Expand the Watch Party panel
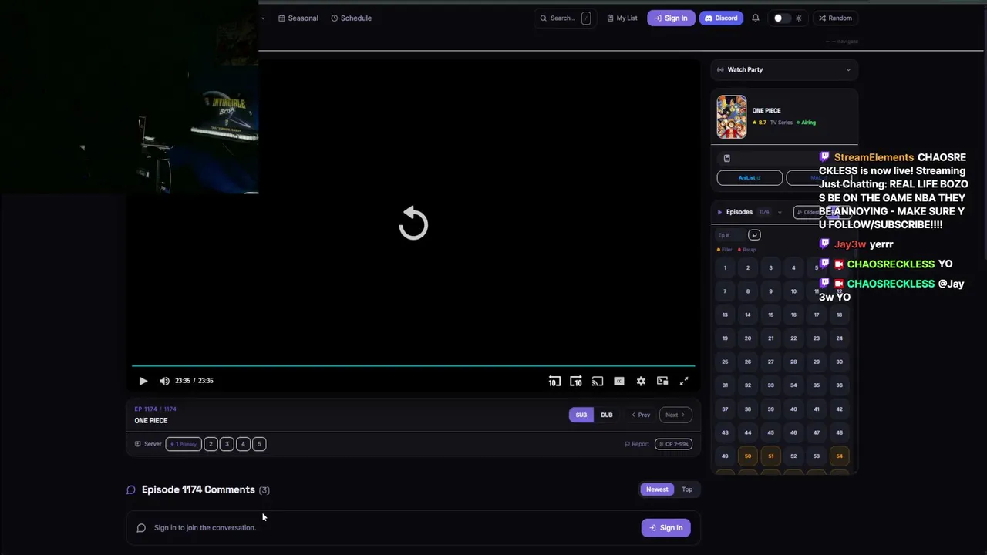Screen dimensions: 987x555 [x=784, y=70]
